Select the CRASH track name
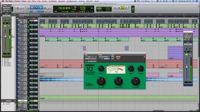 (22, 74)
